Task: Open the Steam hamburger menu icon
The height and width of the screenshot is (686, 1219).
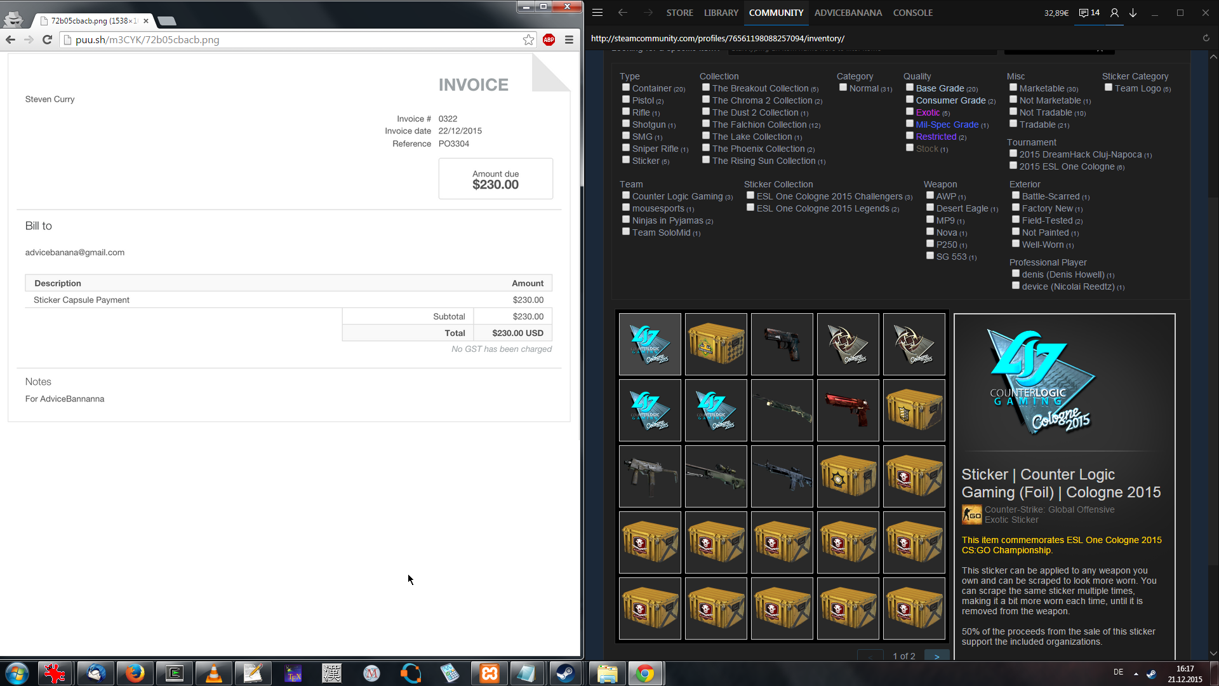Action: click(597, 13)
